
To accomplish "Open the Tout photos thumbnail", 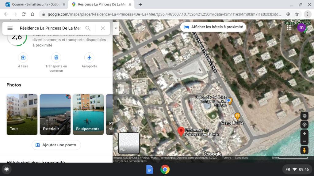I will [22, 114].
